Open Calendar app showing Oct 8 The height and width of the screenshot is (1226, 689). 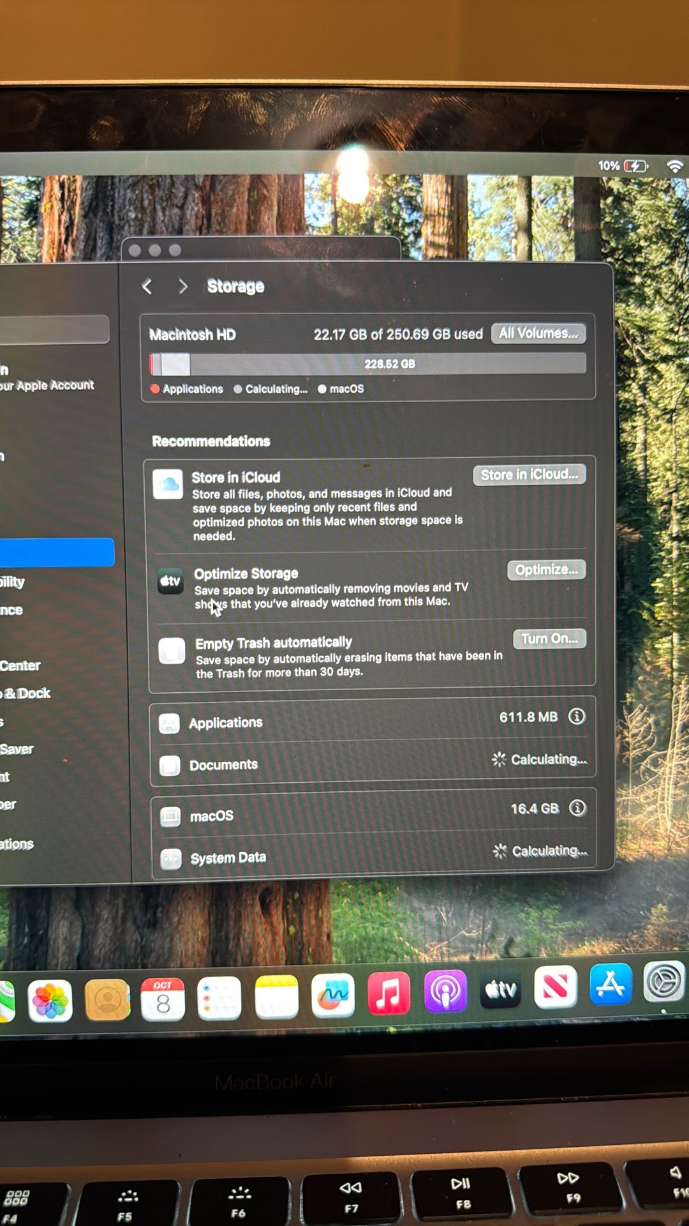click(x=163, y=999)
